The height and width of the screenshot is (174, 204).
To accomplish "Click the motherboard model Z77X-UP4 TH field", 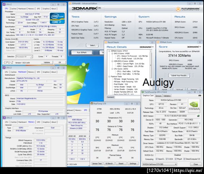I will tap(31, 81).
